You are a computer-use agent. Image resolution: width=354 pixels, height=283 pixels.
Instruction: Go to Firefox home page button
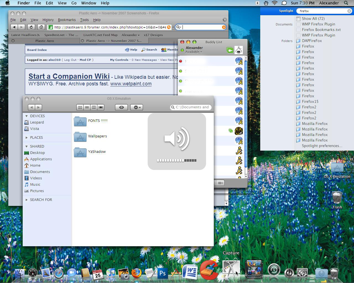point(41,27)
